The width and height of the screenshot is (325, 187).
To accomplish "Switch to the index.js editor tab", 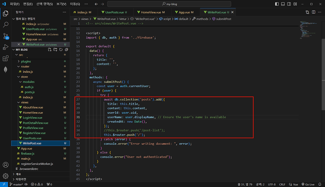I will pos(84,12).
